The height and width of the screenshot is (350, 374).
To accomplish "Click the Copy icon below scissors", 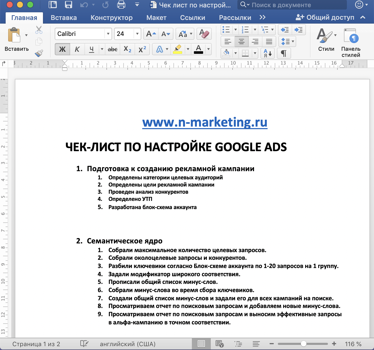I will tap(39, 42).
